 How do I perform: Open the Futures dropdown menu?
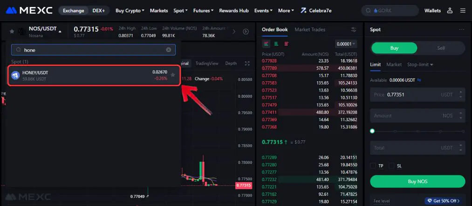203,11
